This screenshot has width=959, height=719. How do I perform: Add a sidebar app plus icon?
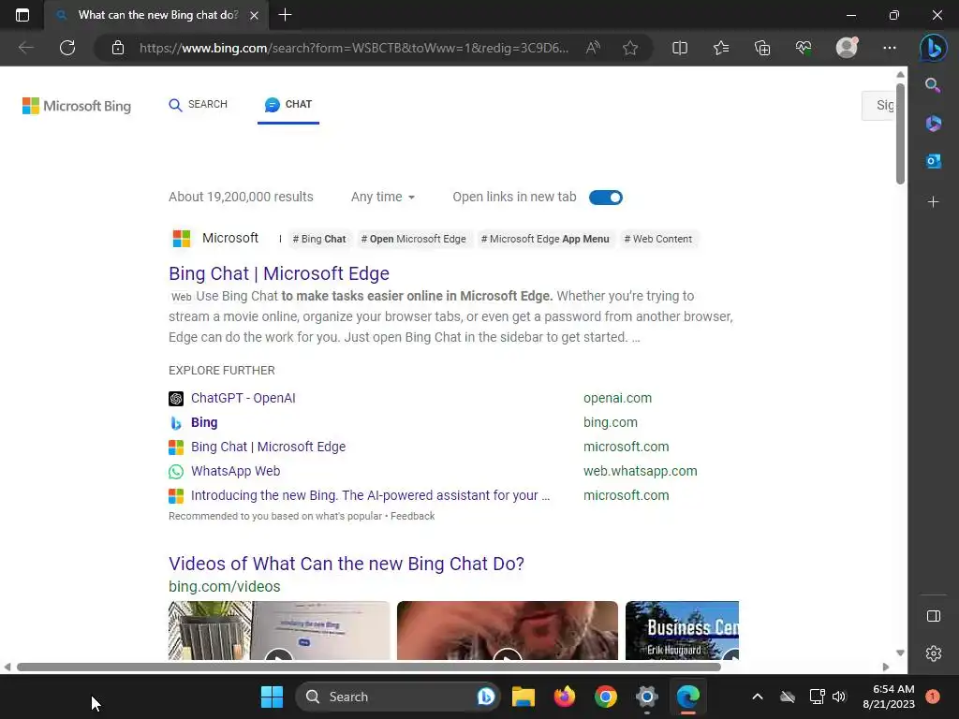click(933, 202)
